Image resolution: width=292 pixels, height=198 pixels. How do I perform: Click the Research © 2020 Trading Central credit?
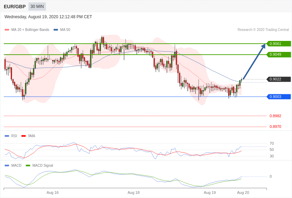pos(263,30)
